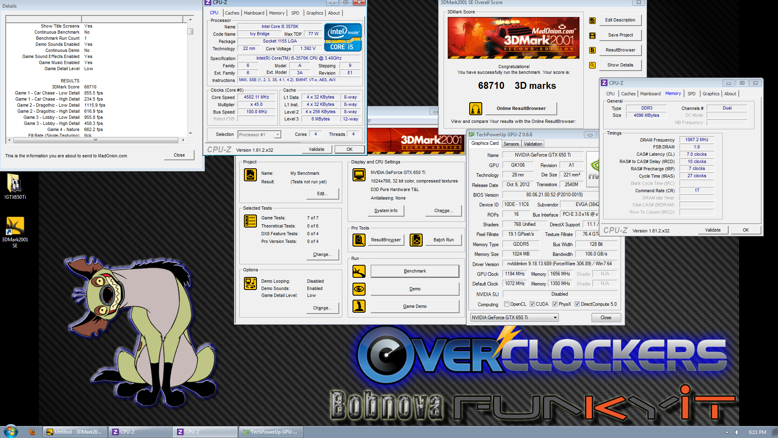Click the ResultBrowser icon beside its button in Score window
The height and width of the screenshot is (438, 778).
(x=592, y=50)
